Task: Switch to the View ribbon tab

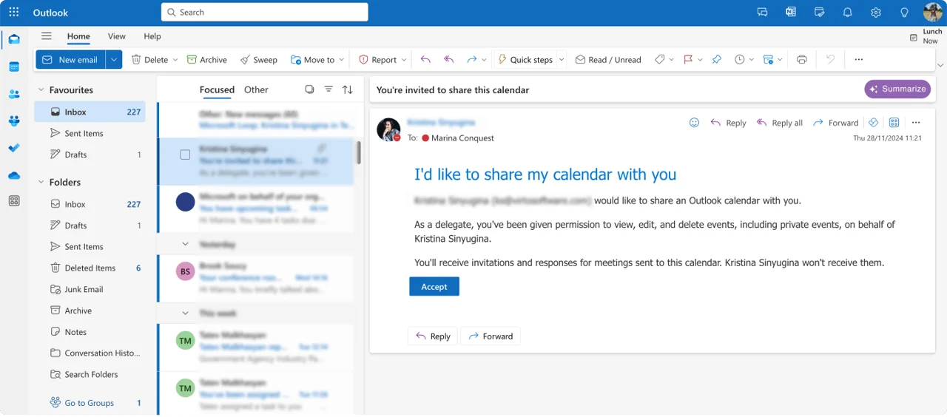Action: tap(117, 36)
